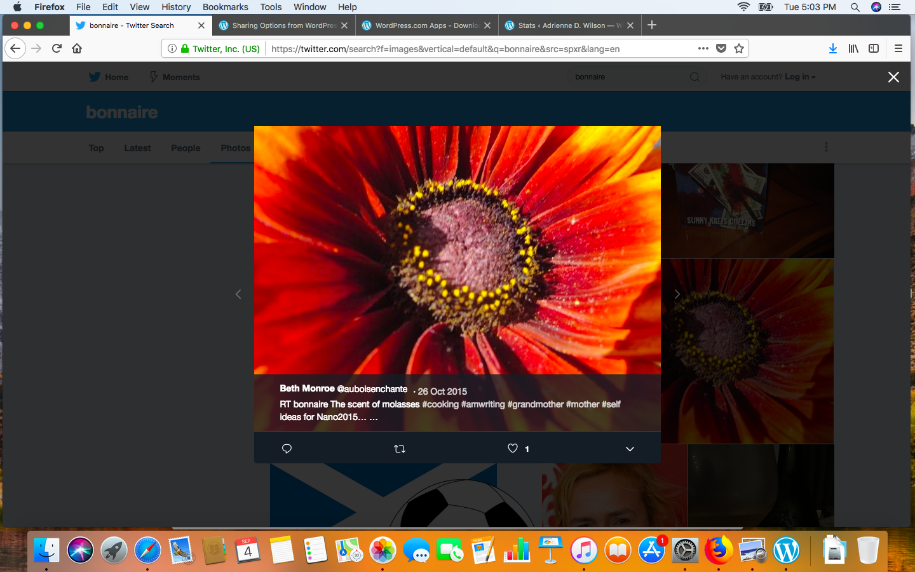Open page actions three-dot menu
The image size is (915, 572).
click(x=703, y=48)
